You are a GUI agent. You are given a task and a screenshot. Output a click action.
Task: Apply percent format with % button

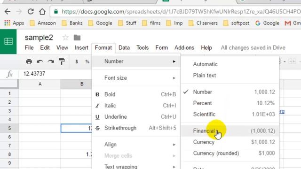(87, 61)
